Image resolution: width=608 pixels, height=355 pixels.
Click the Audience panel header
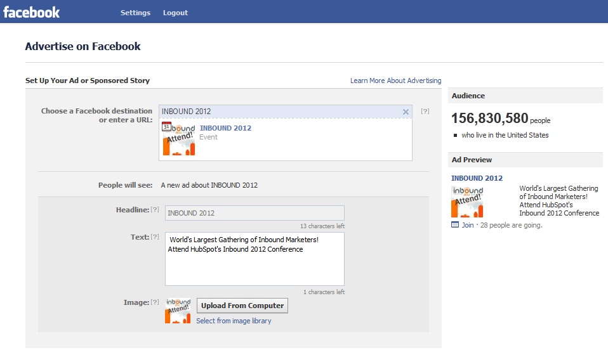pos(525,96)
